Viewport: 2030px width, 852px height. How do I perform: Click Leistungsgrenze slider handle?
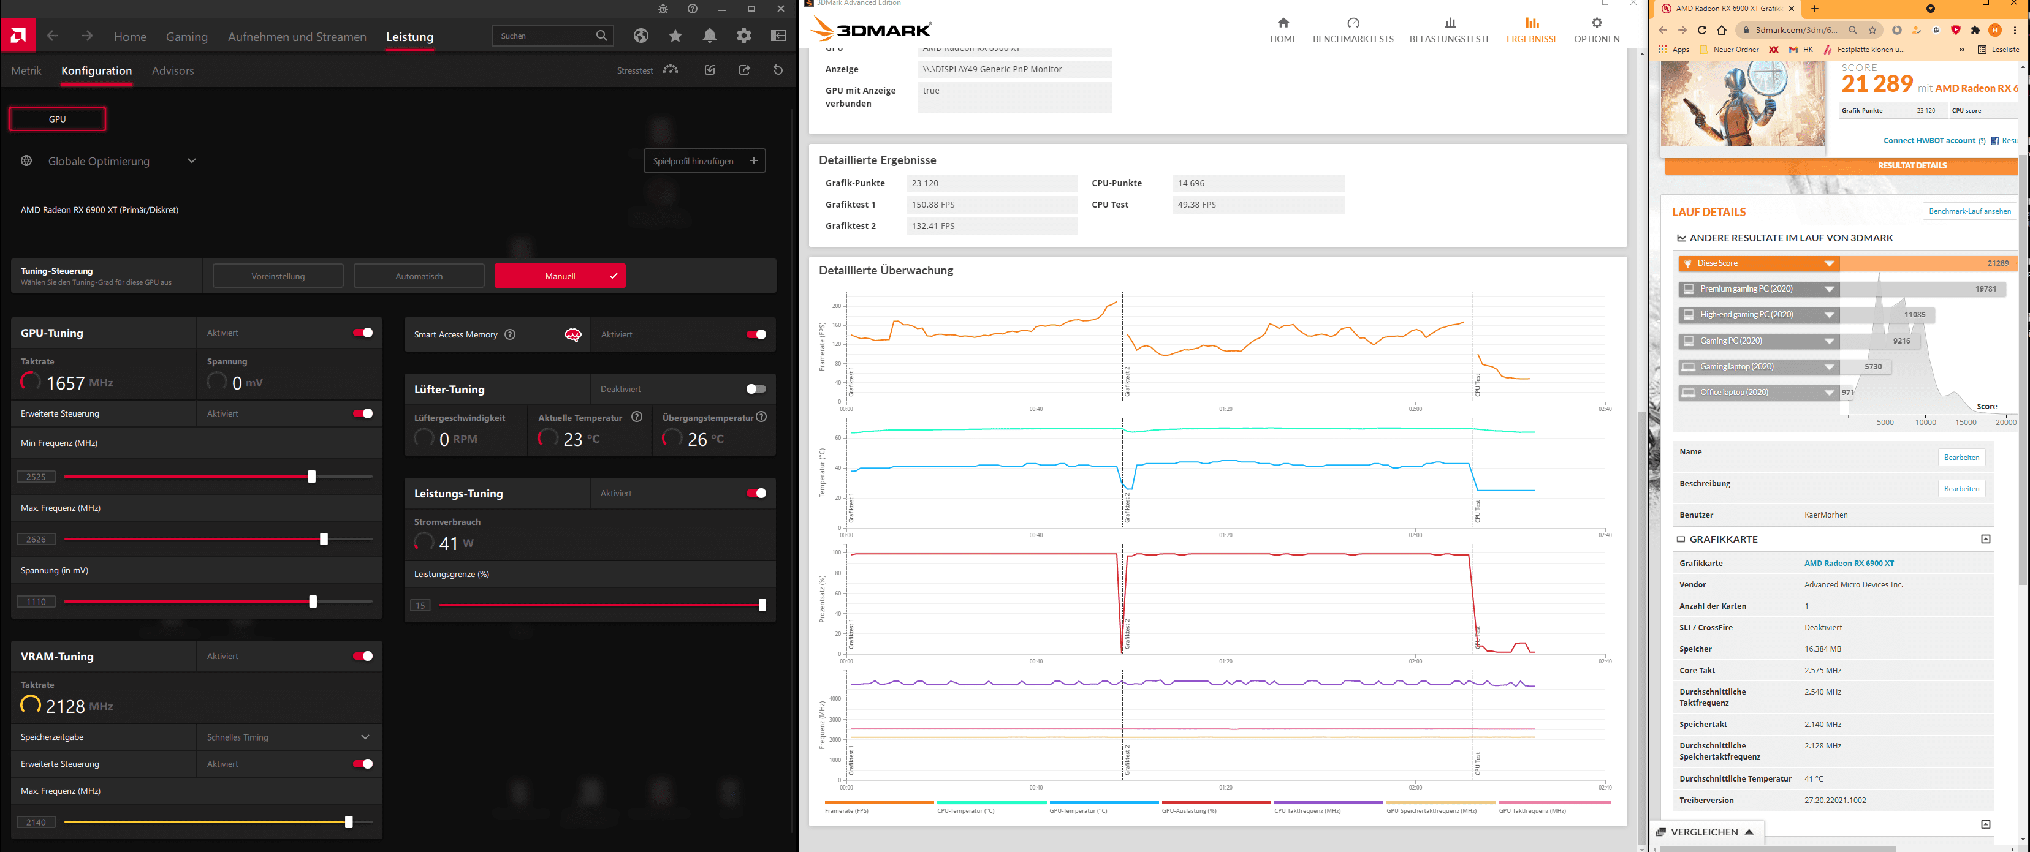pos(762,605)
